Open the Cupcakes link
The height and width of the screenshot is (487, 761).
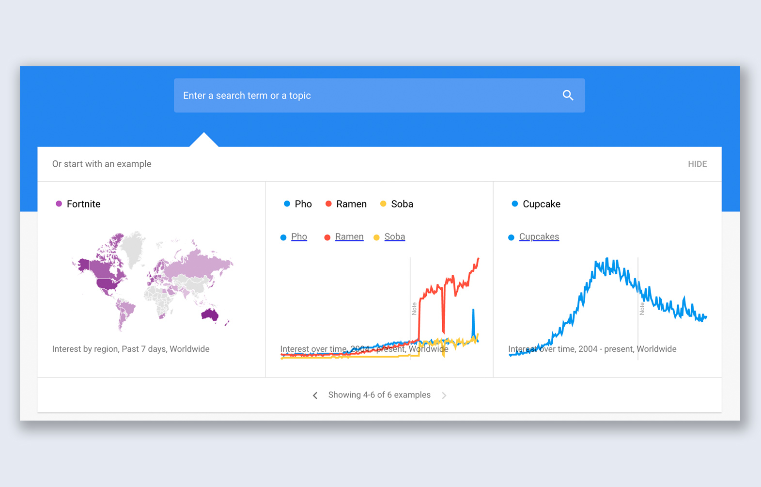(539, 236)
